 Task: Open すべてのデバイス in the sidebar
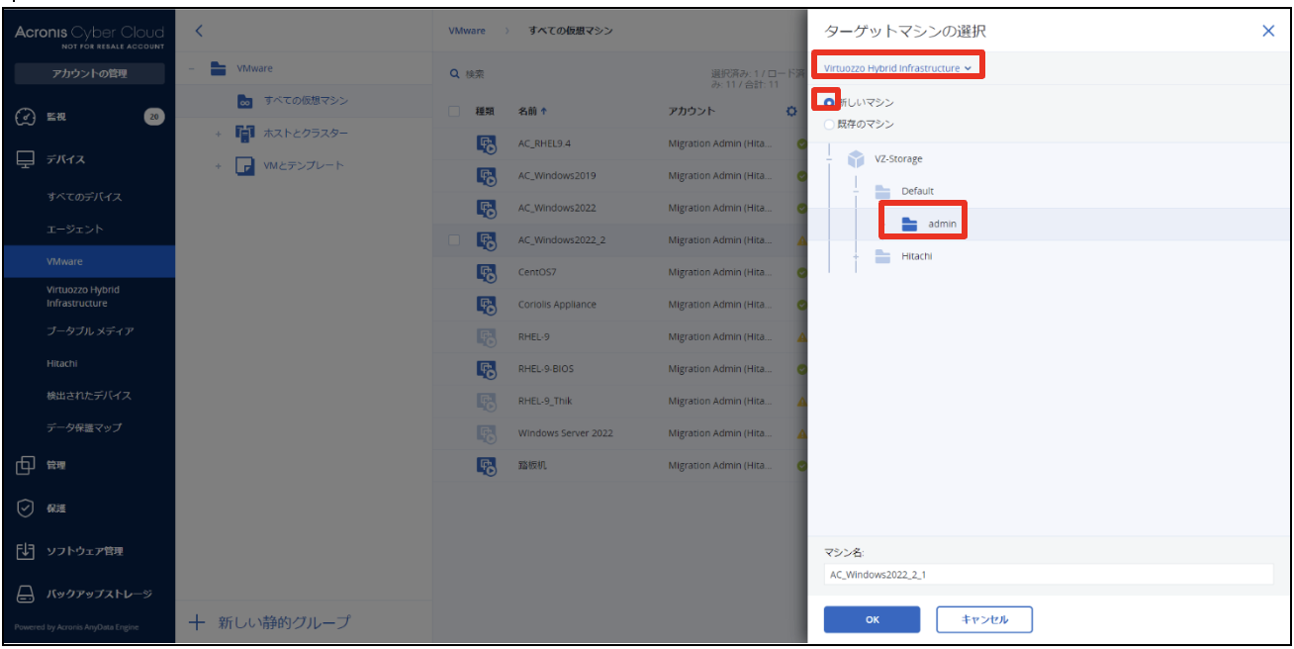(84, 197)
